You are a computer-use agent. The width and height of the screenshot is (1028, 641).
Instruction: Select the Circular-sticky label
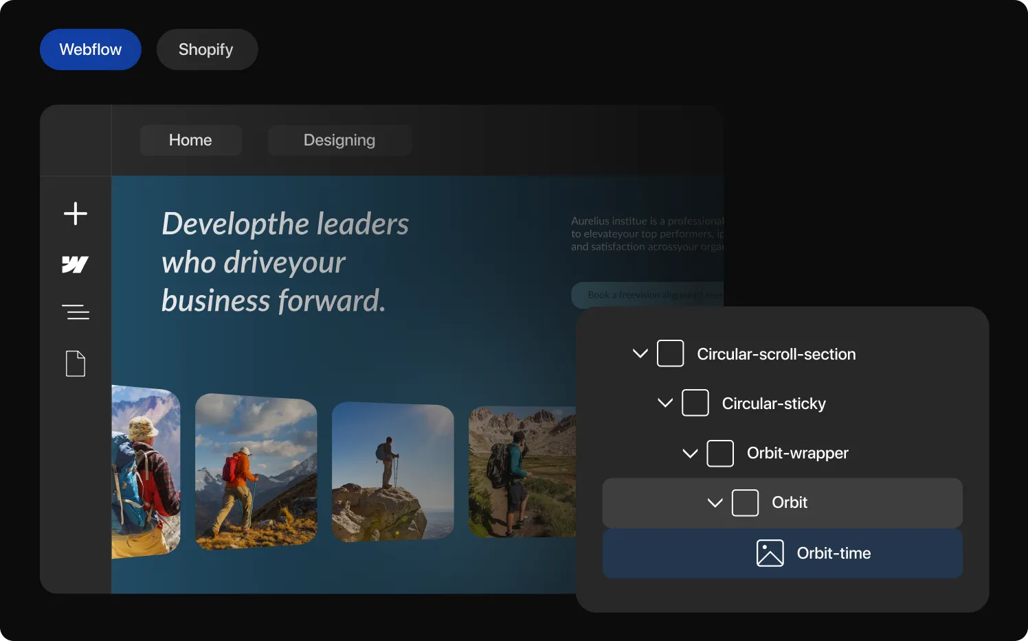pos(774,404)
